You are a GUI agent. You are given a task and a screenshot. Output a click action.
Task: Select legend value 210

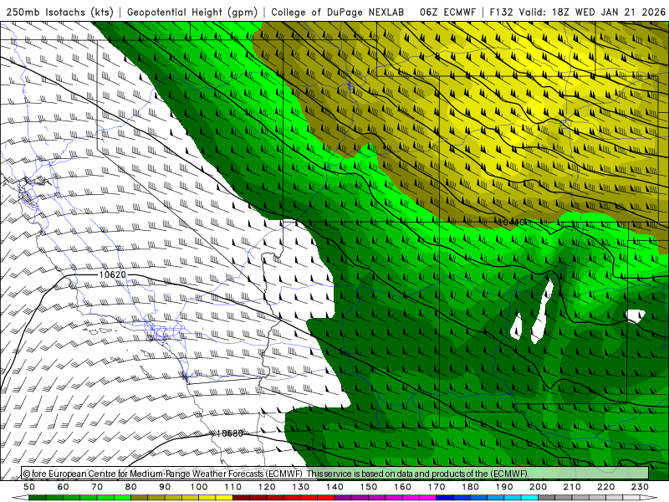[572, 487]
